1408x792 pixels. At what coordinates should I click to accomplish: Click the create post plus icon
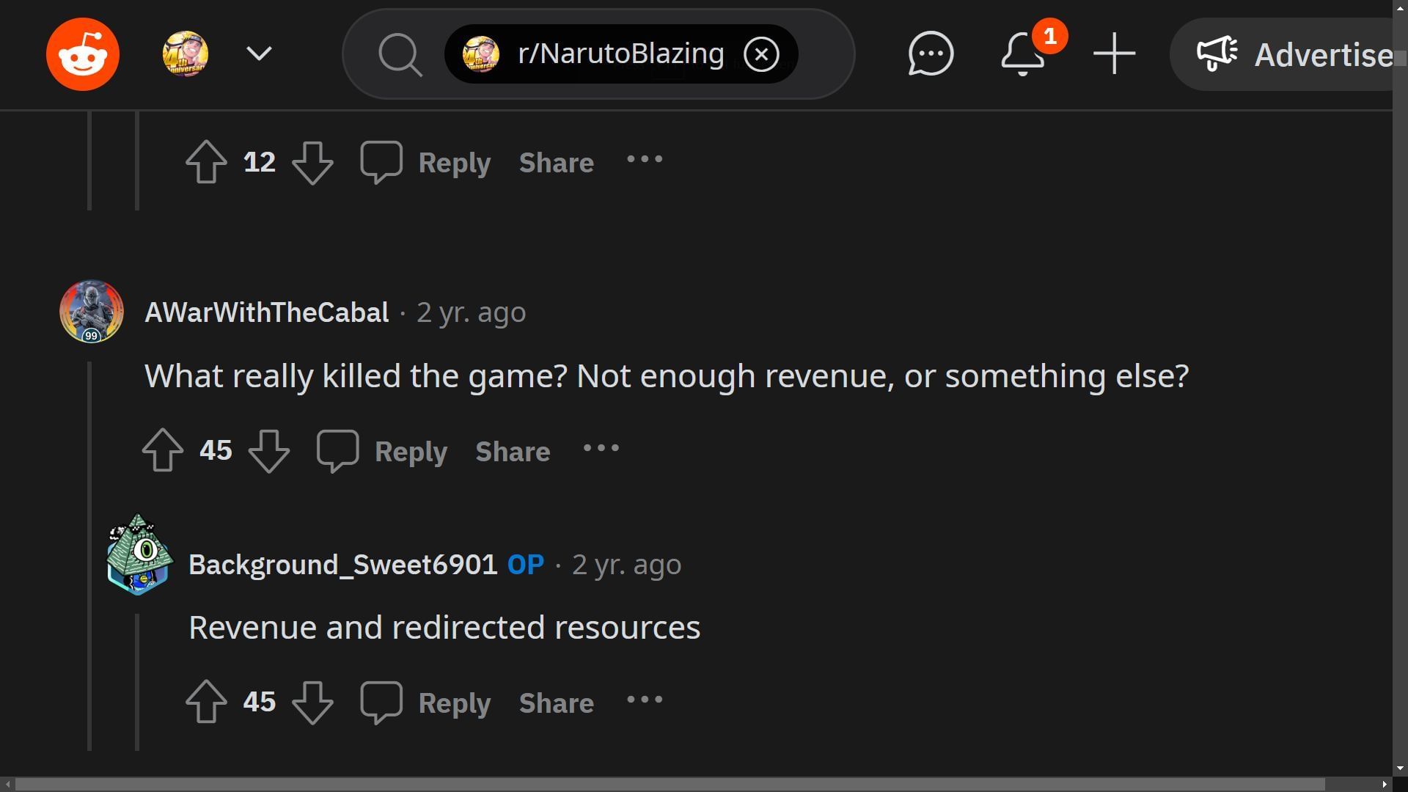pos(1114,54)
